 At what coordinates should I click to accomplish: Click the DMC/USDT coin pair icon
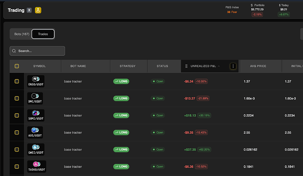pyautogui.click(x=35, y=96)
